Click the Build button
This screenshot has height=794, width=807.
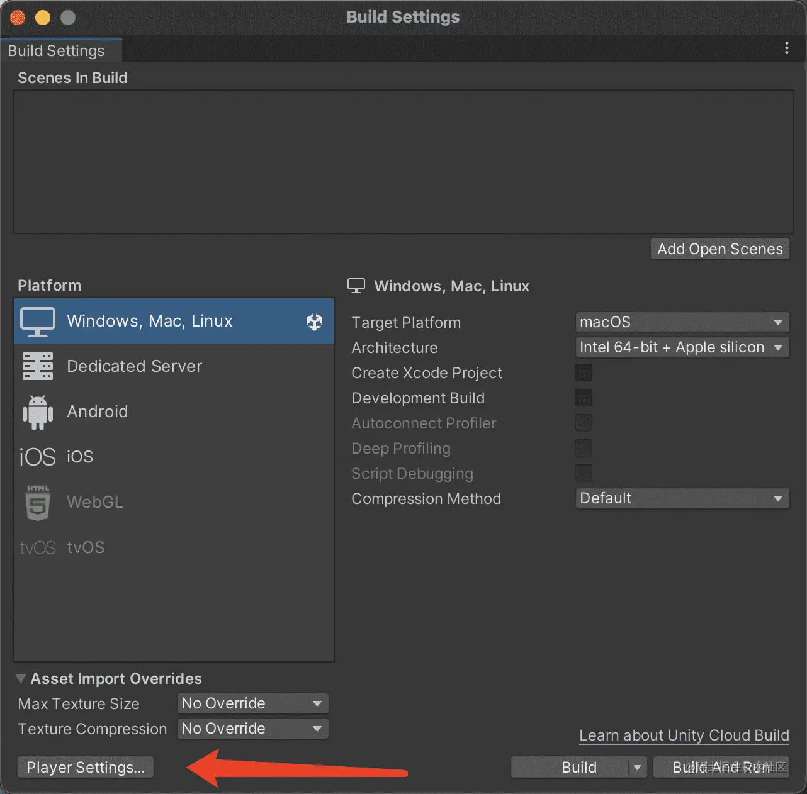[570, 768]
